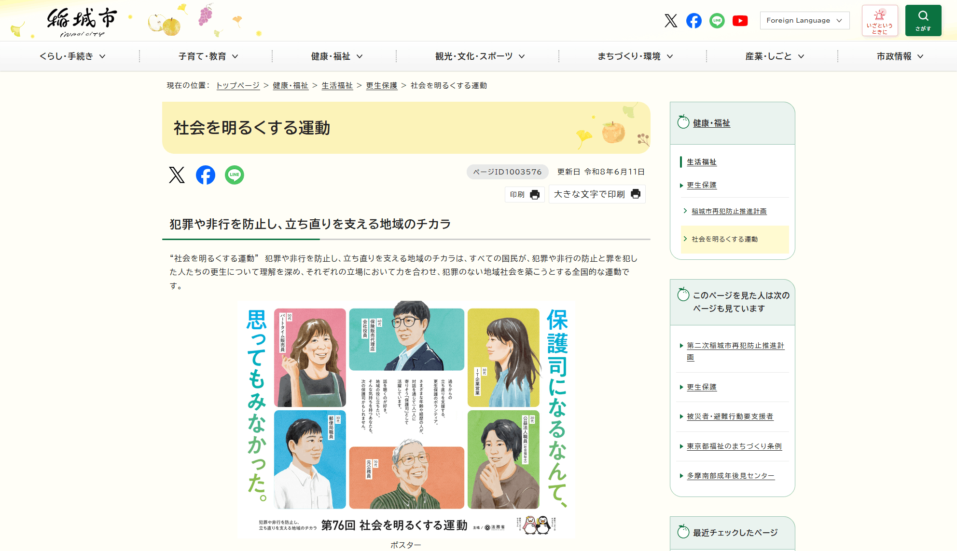Open the さがす search button
Viewport: 957px width, 551px height.
(x=923, y=21)
